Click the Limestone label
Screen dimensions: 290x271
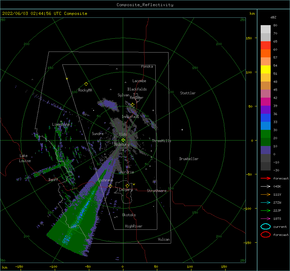61,124
